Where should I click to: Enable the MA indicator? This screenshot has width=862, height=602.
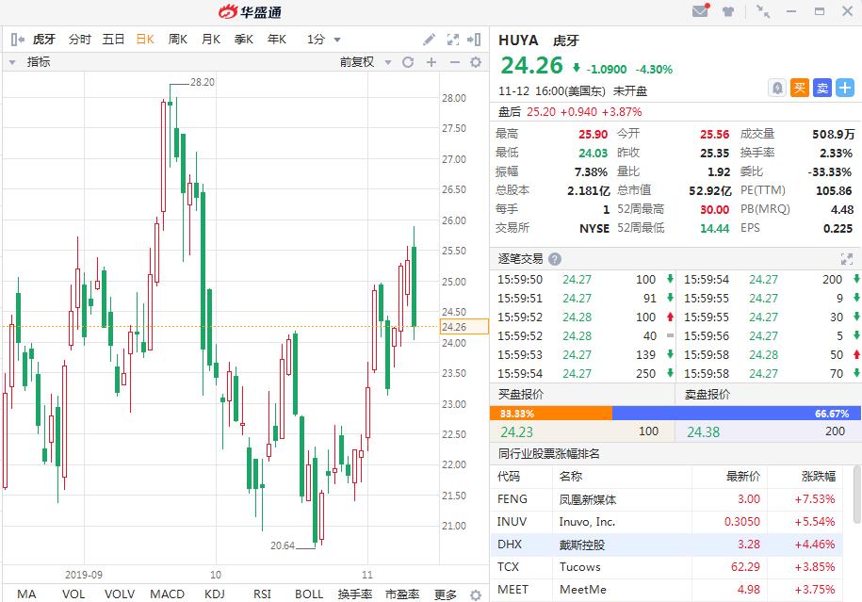pos(26,594)
